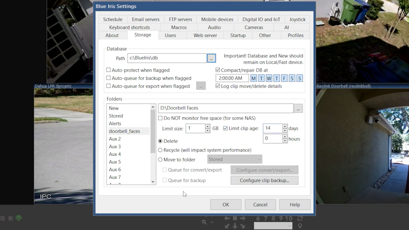Viewport: 409px width, 230px height.
Task: Click PTZ left arrow icon
Action: (x=227, y=218)
